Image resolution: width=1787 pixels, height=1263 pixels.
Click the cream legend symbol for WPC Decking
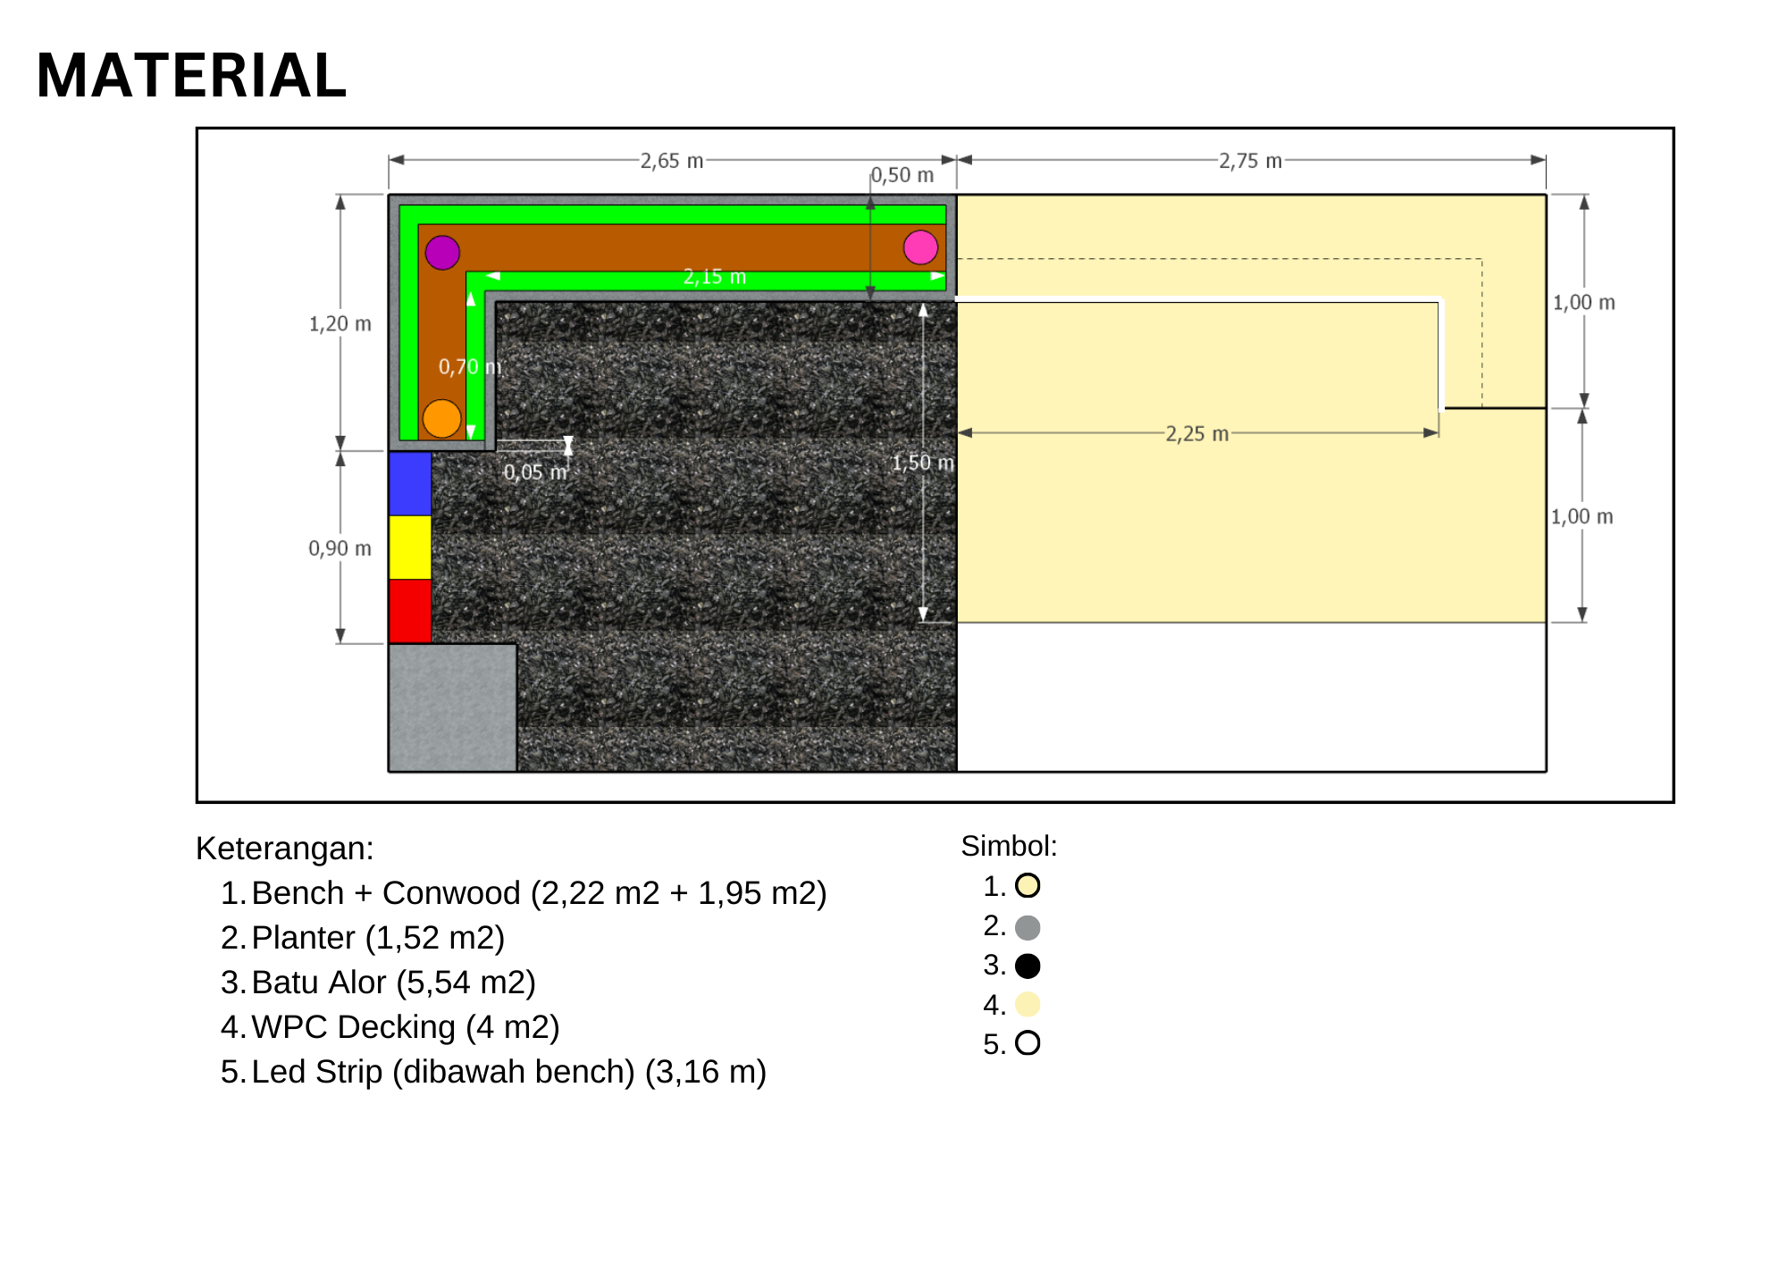1028,1005
